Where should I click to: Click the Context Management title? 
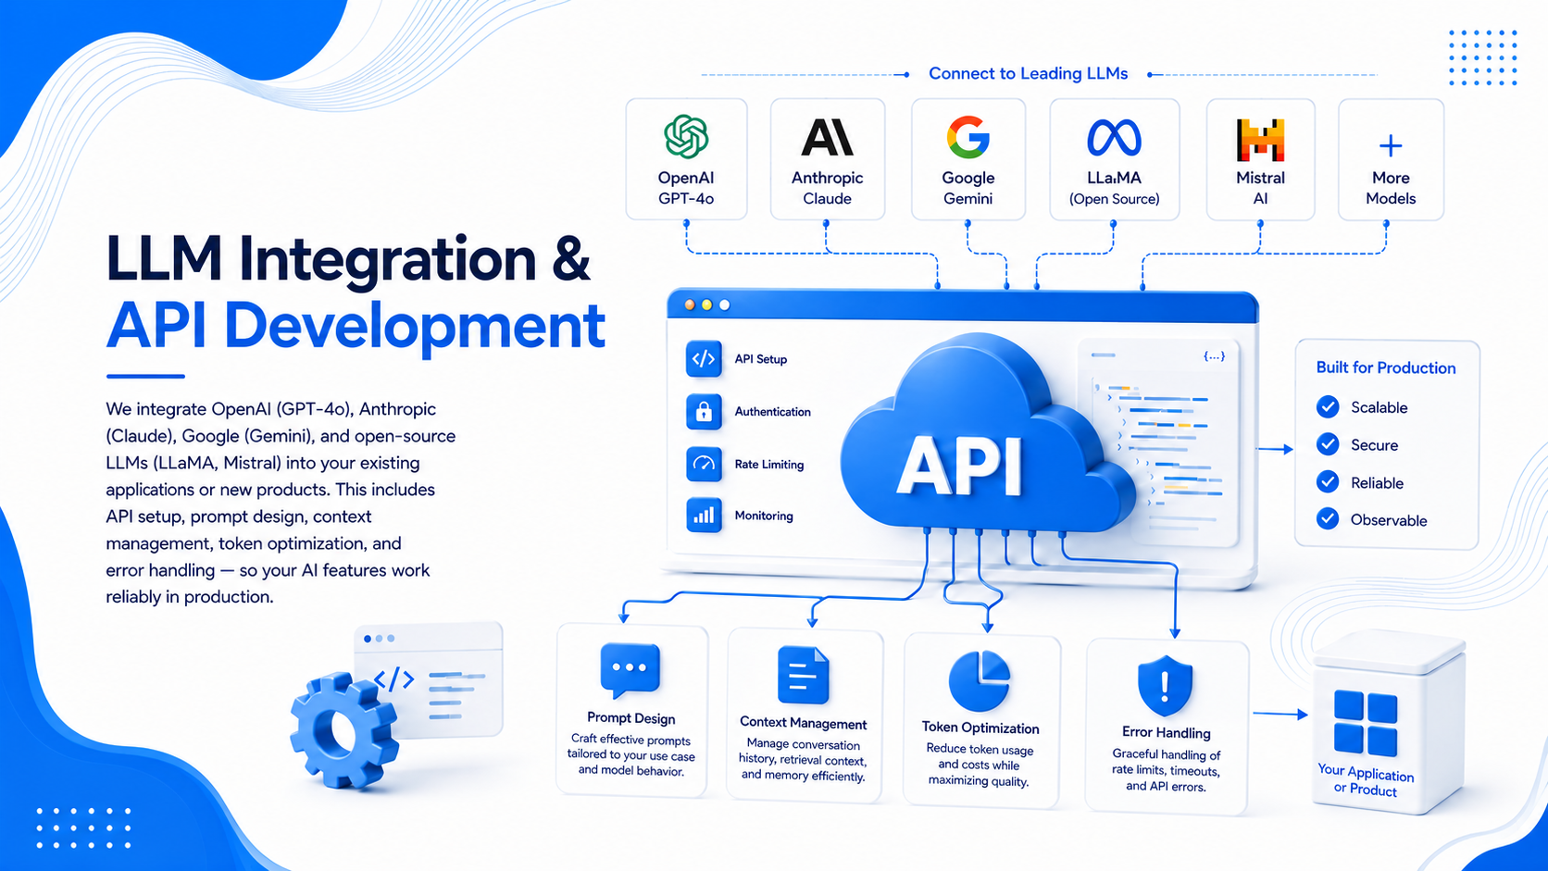pyautogui.click(x=803, y=723)
